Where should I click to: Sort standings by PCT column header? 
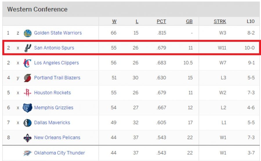point(161,21)
